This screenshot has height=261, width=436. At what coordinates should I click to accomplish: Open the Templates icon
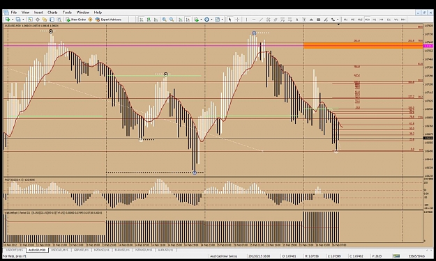(217, 19)
